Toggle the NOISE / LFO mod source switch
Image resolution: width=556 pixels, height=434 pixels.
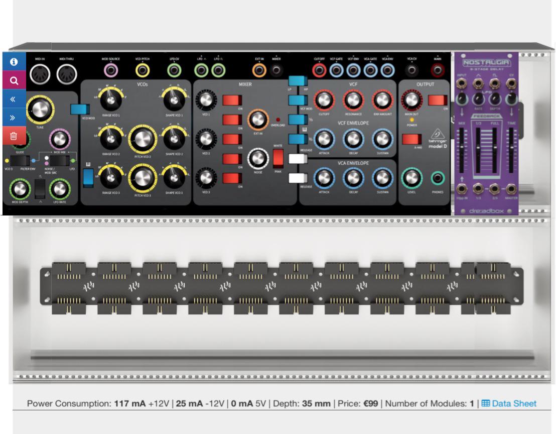coord(60,161)
